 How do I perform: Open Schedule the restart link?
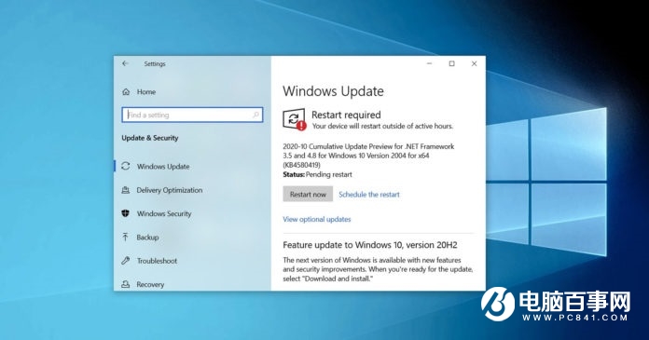pos(369,195)
